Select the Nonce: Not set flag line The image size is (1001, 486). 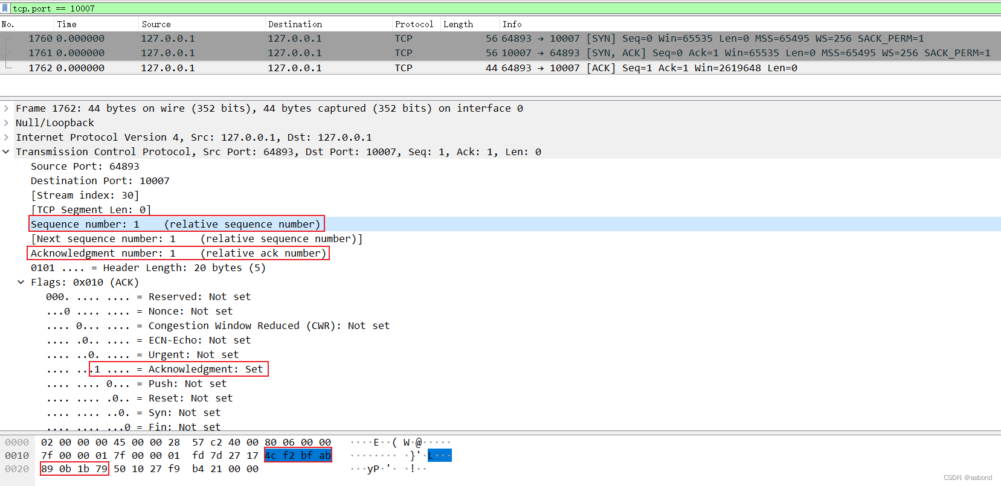139,312
